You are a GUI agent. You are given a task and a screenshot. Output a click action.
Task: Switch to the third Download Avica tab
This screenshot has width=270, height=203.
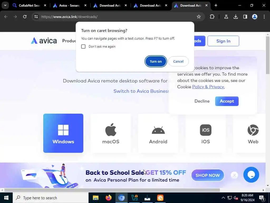pyautogui.click(x=191, y=6)
